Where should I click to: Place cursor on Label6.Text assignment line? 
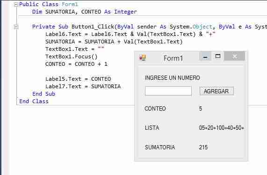130,34
